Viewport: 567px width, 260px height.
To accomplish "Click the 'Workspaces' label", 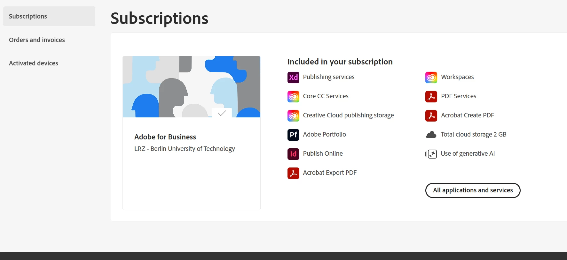I will coord(457,77).
